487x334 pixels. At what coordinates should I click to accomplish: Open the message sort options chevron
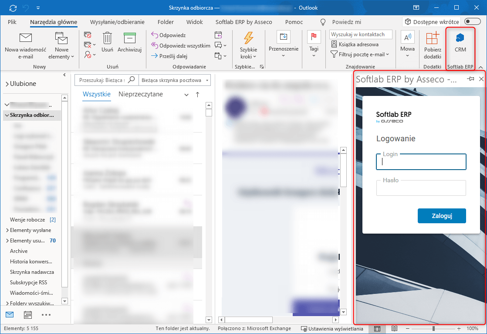pos(186,95)
